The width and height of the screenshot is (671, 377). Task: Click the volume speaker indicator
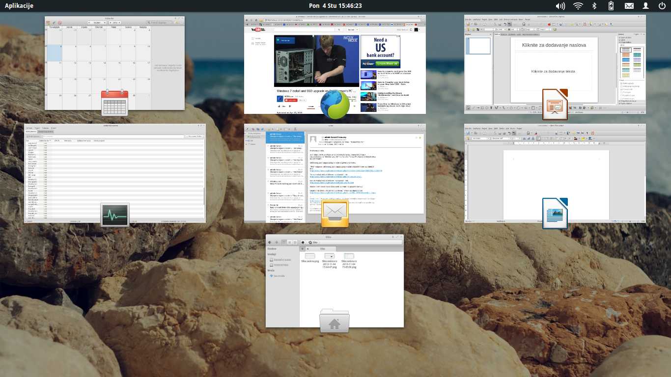560,6
